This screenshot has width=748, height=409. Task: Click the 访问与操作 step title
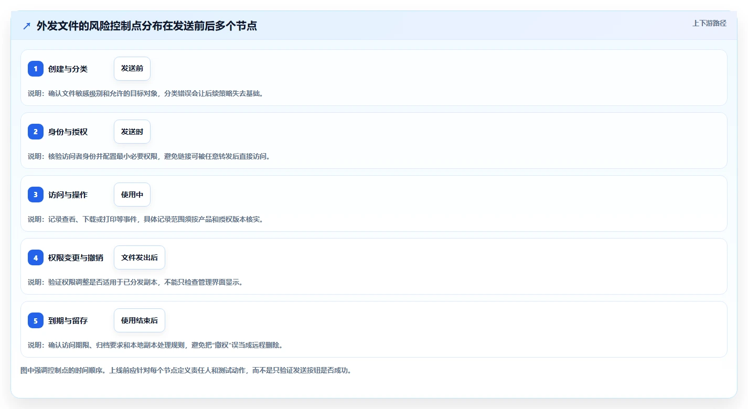(68, 195)
